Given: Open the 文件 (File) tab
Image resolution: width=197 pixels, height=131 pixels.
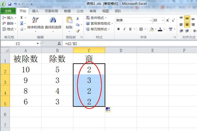Looking at the screenshot, I should click(8, 11).
